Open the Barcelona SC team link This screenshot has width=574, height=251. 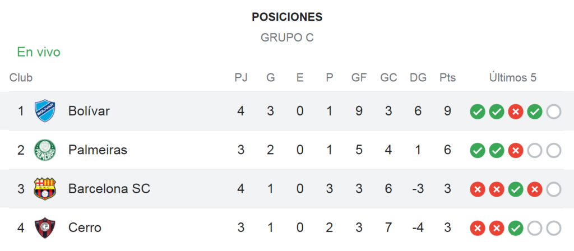[109, 189]
